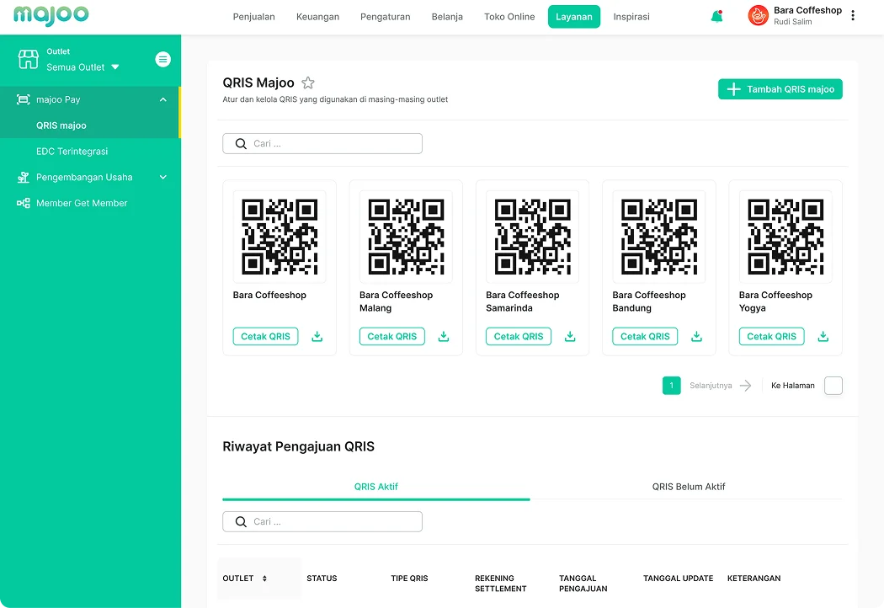
Task: Click the majoo logo
Action: pyautogui.click(x=51, y=16)
